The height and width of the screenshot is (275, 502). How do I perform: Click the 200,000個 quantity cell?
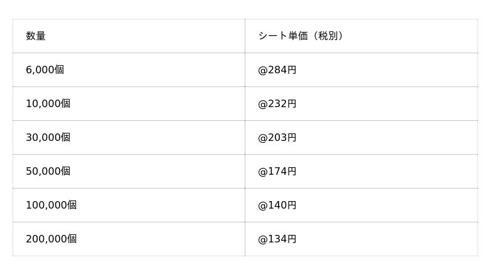(x=51, y=239)
